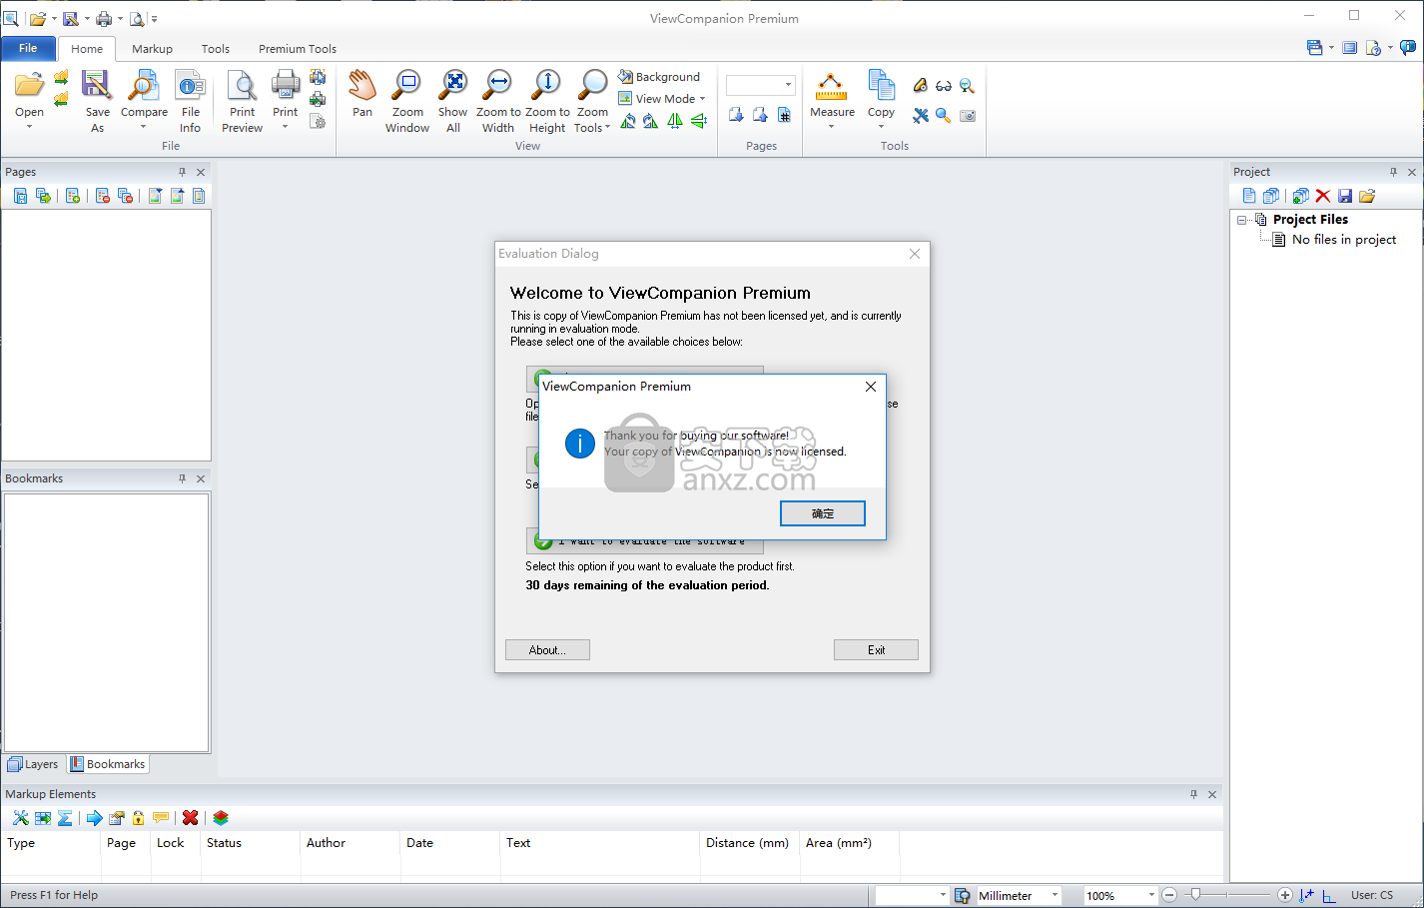Image resolution: width=1424 pixels, height=908 pixels.
Task: Pin the Pages panel
Action: [182, 172]
